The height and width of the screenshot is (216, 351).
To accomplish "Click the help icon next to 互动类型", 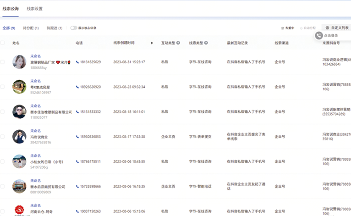I will (x=178, y=43).
